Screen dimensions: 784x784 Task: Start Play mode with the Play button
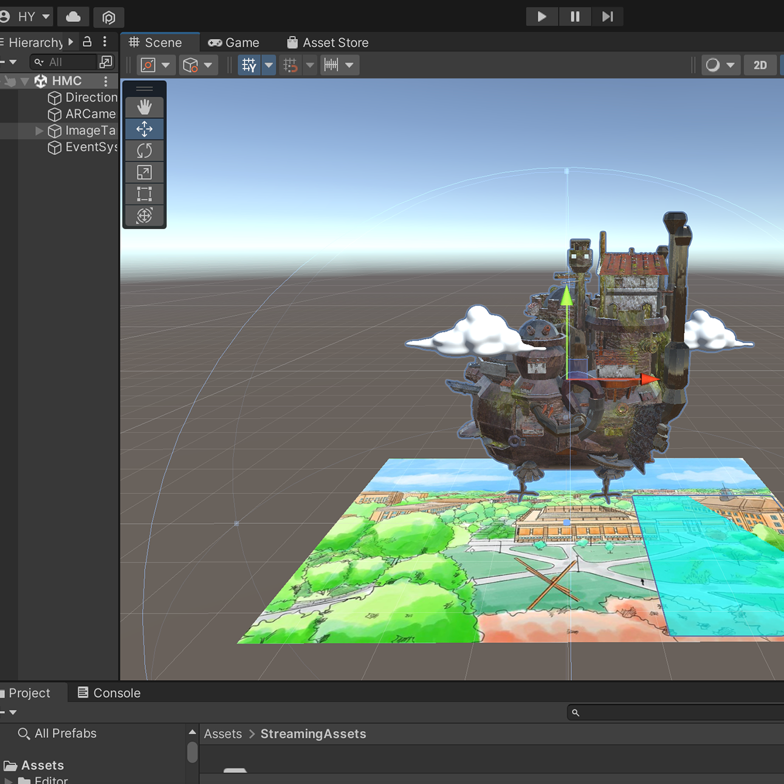[x=542, y=16]
